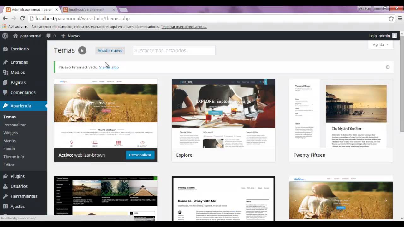Bookmark the page with the star icon
404x227 pixels.
click(391, 18)
